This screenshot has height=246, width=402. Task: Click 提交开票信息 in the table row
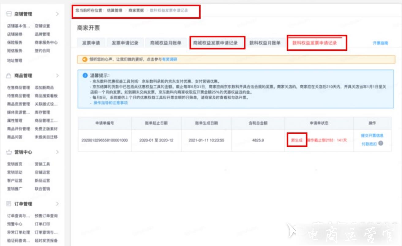tap(372, 136)
